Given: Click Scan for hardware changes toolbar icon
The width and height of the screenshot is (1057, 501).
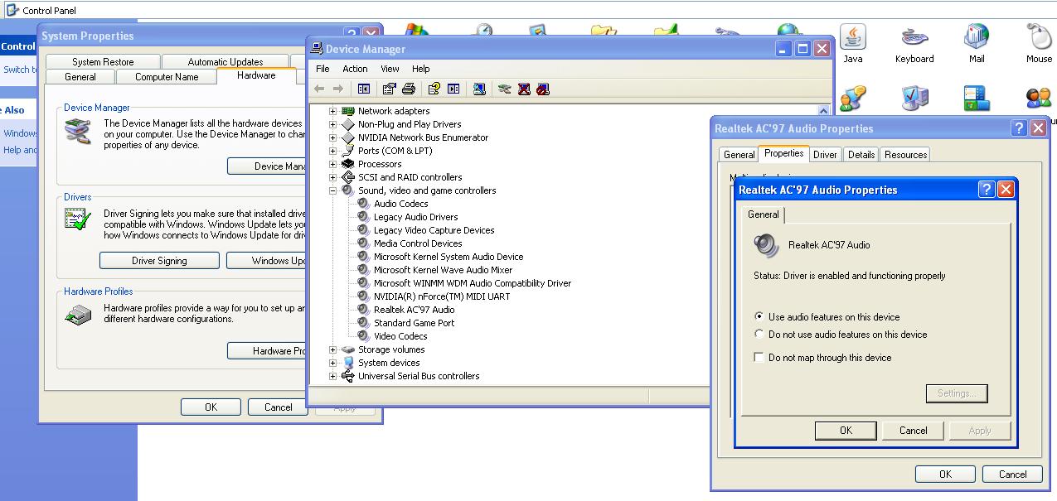Looking at the screenshot, I should [479, 89].
